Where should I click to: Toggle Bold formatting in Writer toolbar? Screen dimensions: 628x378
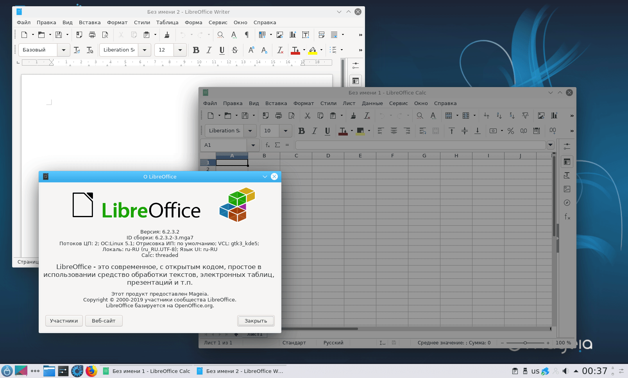click(x=196, y=50)
